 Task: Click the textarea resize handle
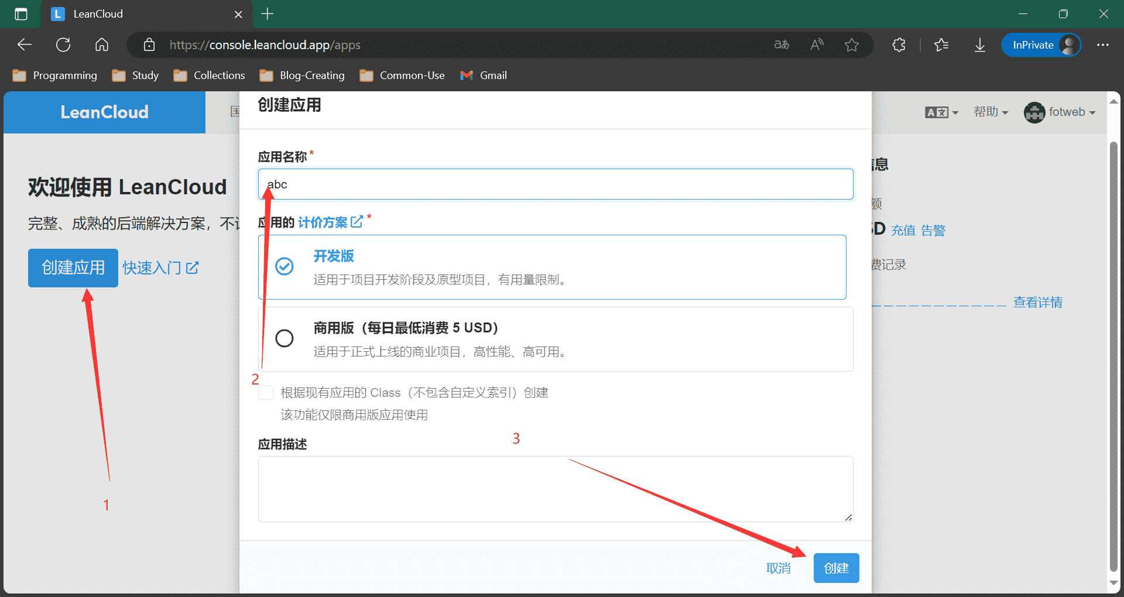coord(848,517)
